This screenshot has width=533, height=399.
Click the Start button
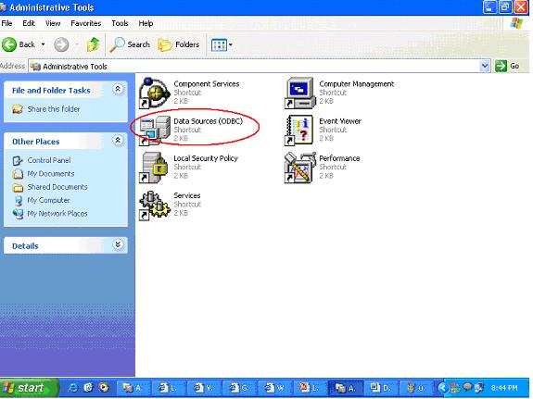pos(29,388)
